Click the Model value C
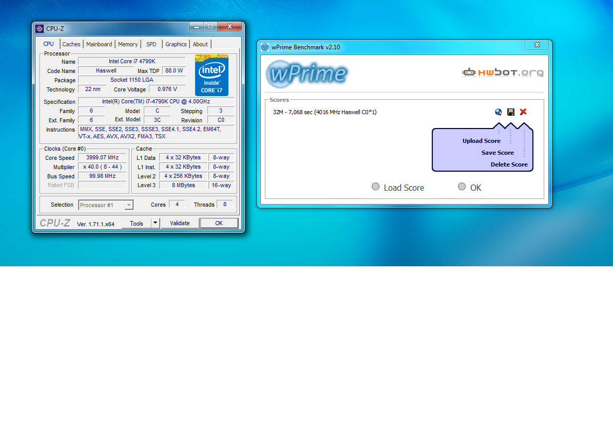The width and height of the screenshot is (613, 421). point(157,111)
